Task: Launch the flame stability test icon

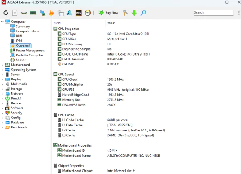Action: [52, 13]
